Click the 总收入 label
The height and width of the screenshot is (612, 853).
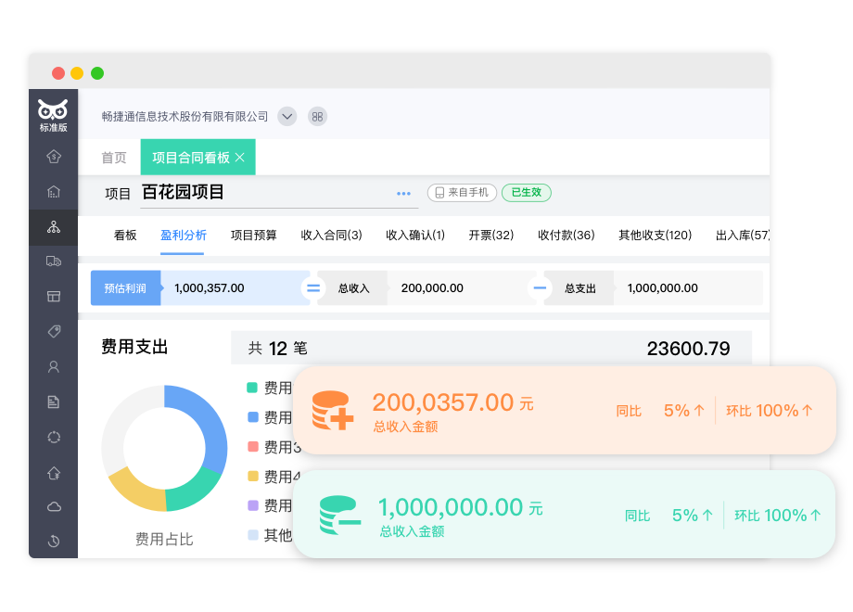click(x=353, y=288)
